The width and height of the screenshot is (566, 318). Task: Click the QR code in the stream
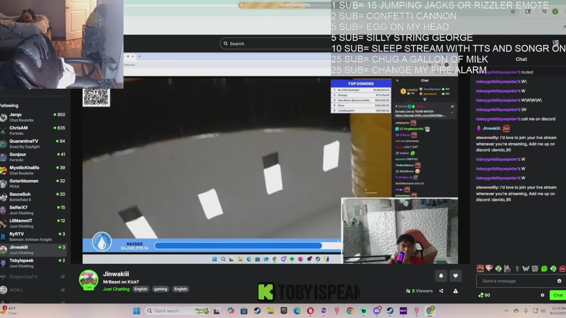(96, 97)
